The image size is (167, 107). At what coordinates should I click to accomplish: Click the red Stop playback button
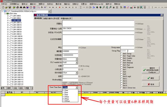(60, 7)
